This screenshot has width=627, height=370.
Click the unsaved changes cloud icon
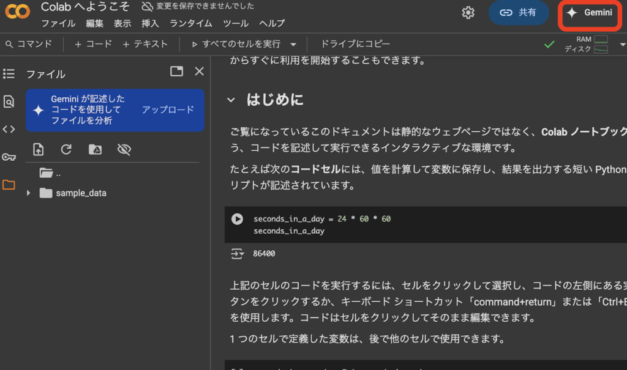tap(147, 6)
